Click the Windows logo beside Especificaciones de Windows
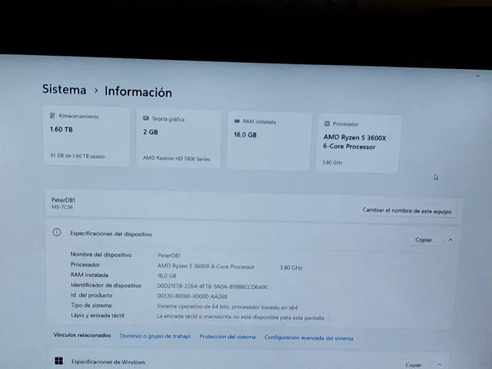 [58, 361]
